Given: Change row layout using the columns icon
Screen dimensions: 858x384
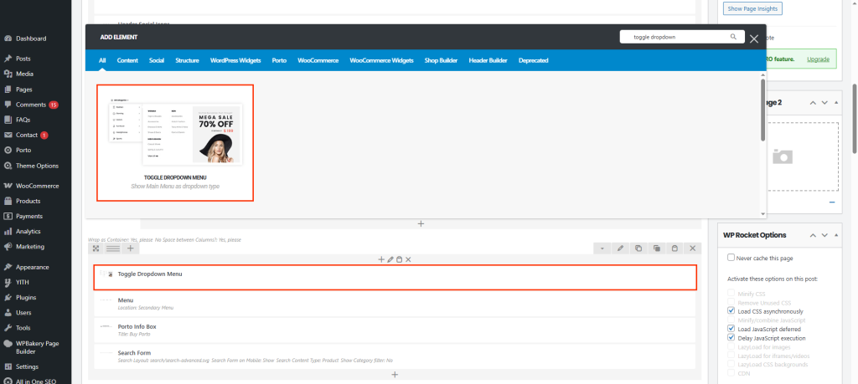Looking at the screenshot, I should point(112,248).
